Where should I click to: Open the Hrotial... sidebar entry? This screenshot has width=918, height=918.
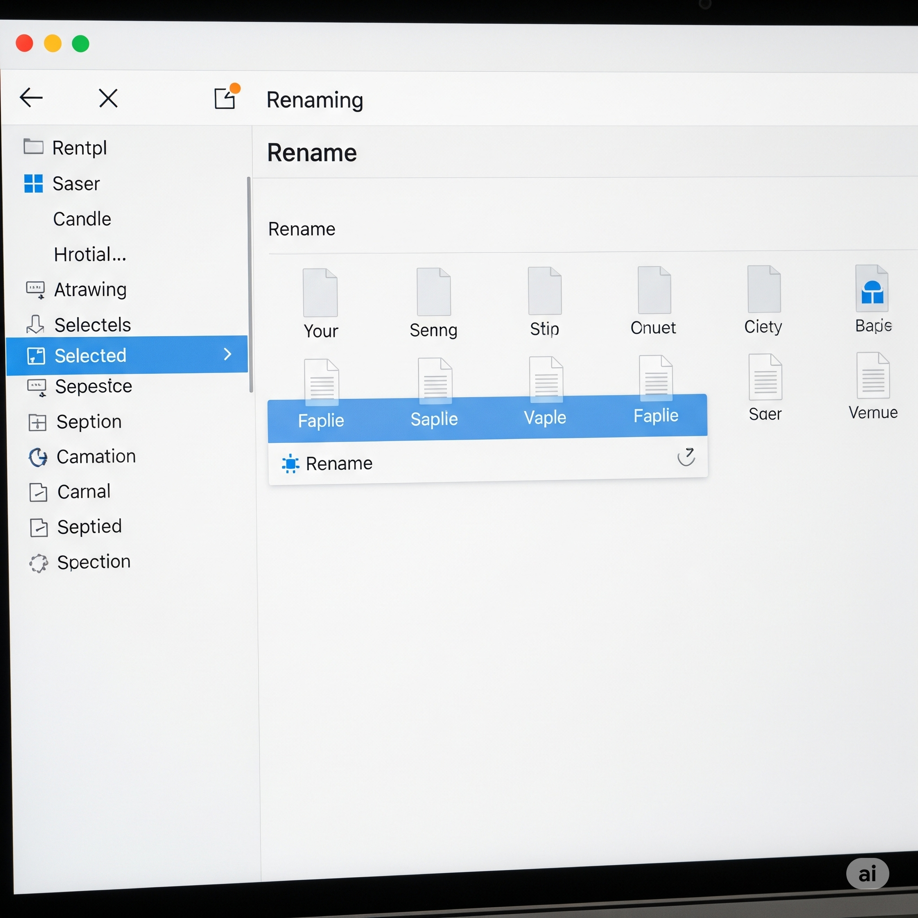pyautogui.click(x=90, y=255)
